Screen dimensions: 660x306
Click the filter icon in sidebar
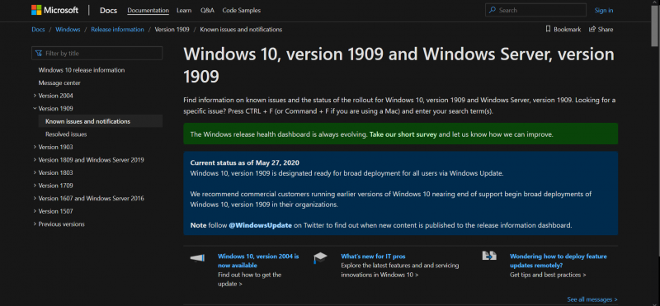[x=39, y=54]
